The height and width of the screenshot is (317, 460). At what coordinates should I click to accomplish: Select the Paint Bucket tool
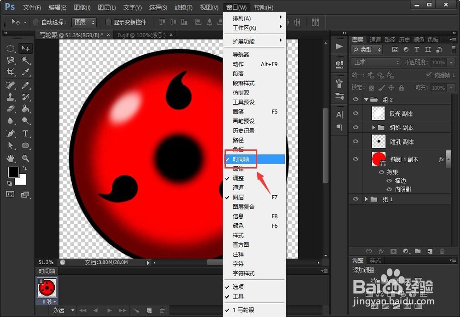(x=25, y=109)
